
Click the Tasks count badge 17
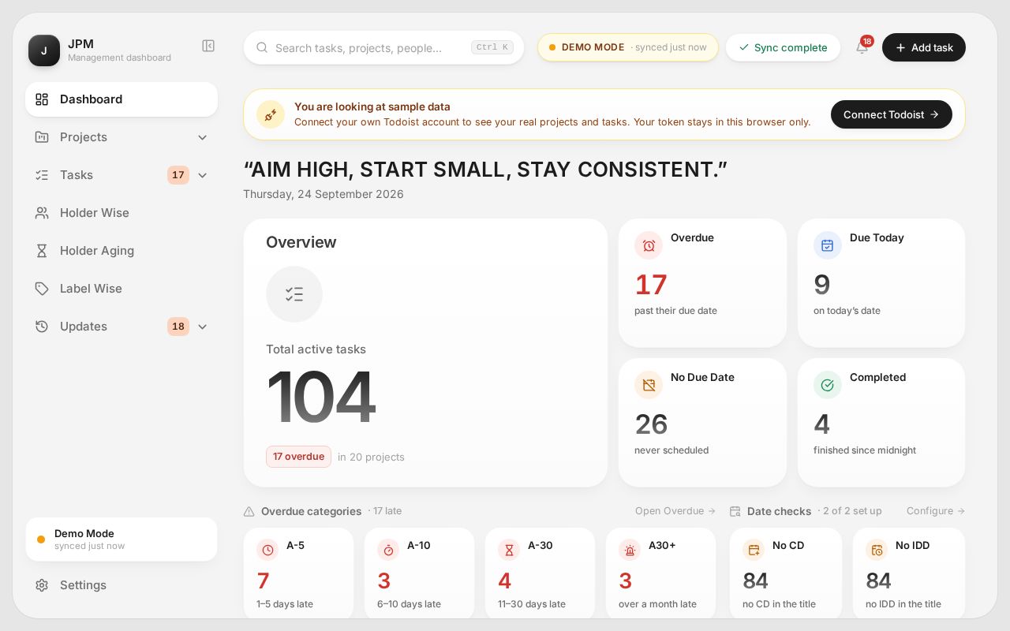click(178, 175)
